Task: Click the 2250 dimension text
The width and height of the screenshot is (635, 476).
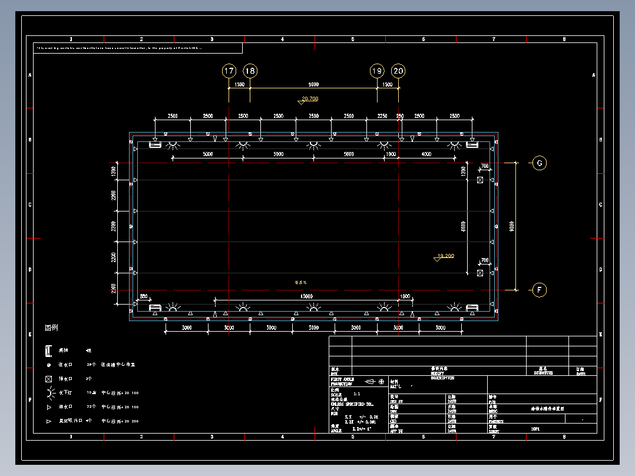Action: [382, 116]
